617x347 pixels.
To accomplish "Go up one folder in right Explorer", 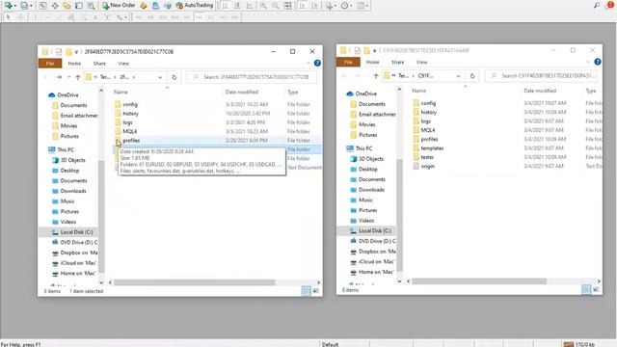I will point(376,76).
